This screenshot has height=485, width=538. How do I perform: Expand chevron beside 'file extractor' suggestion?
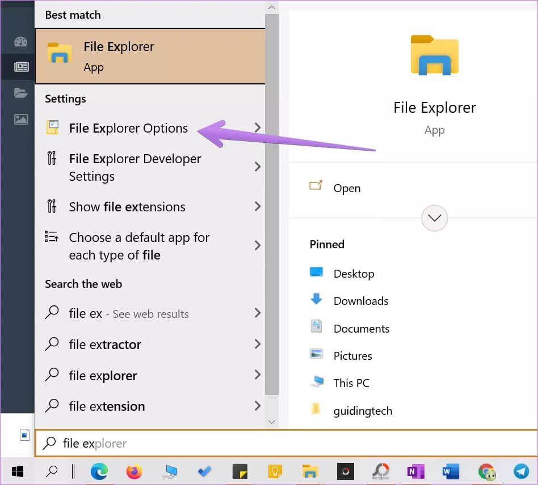pos(258,344)
